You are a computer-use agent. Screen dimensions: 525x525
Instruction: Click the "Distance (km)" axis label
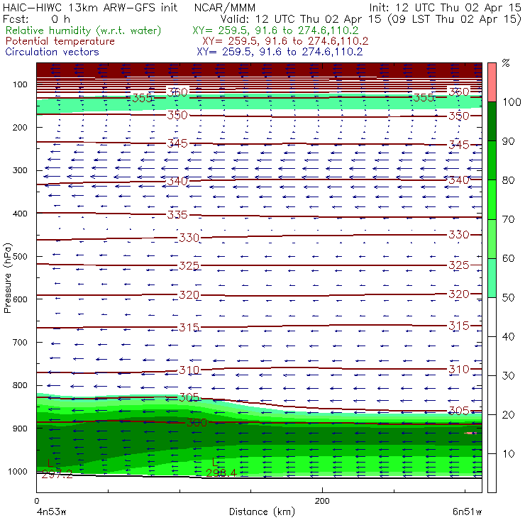262,512
